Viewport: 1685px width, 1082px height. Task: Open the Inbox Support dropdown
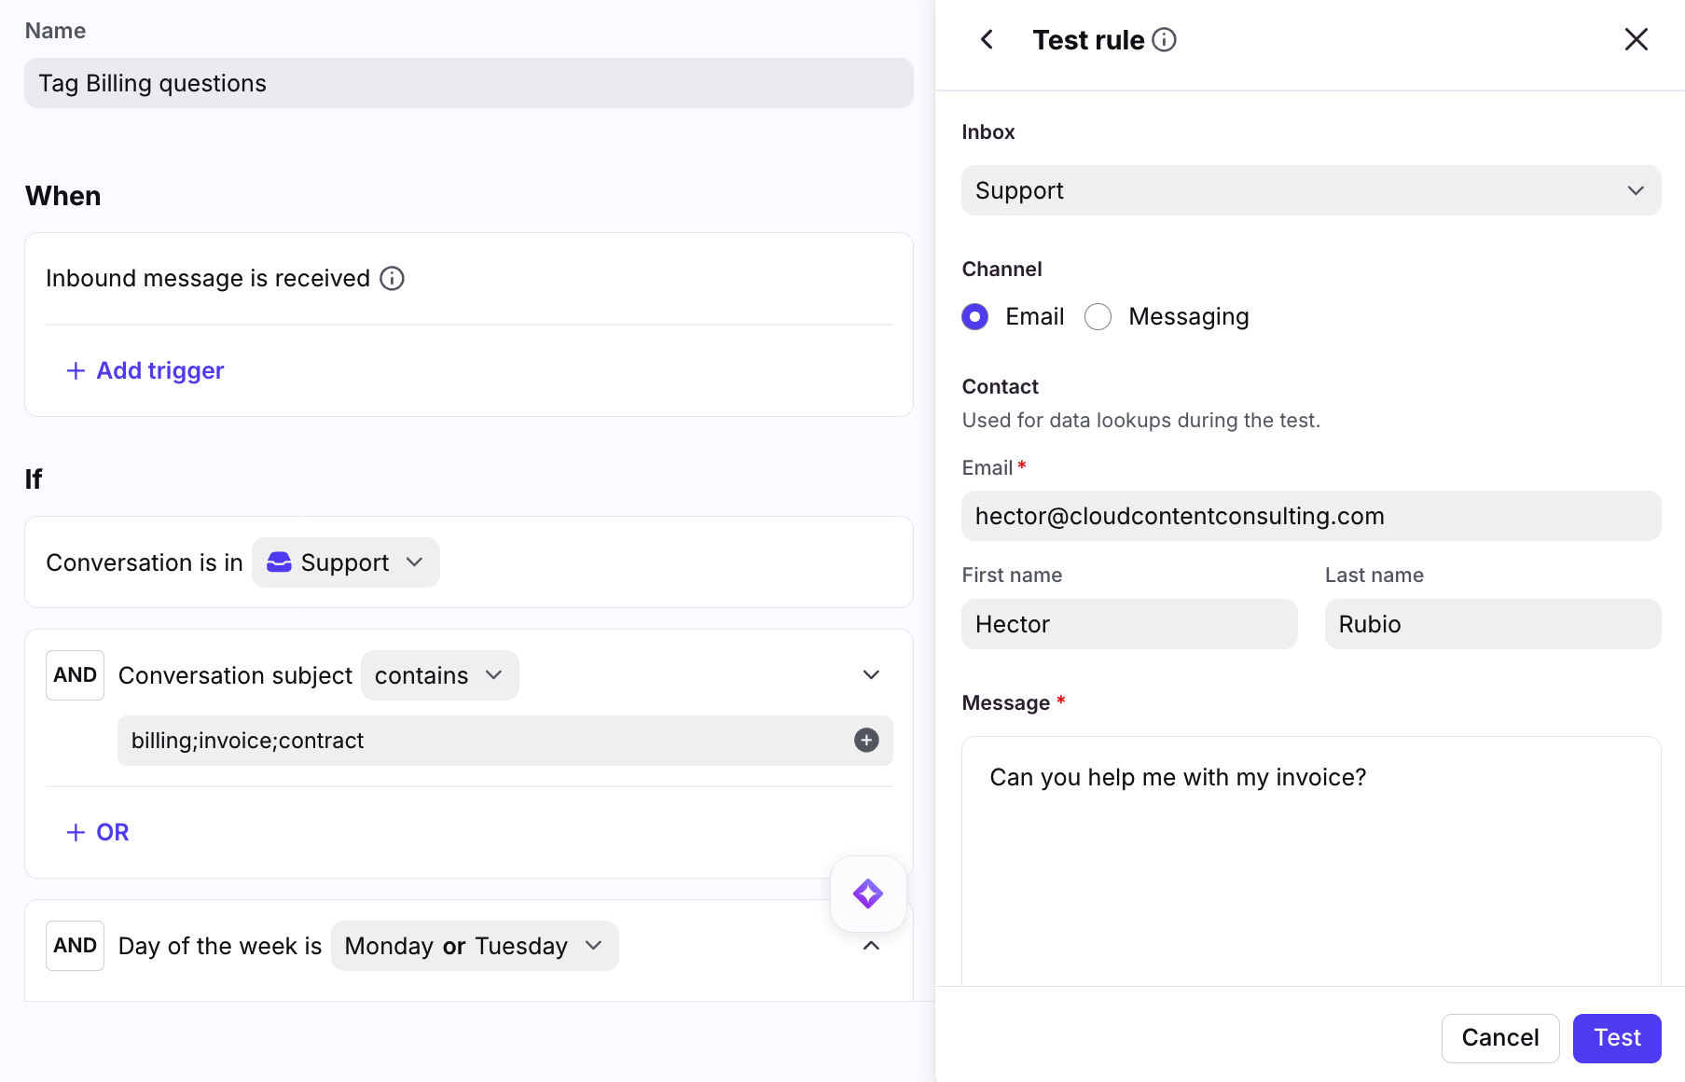pyautogui.click(x=1311, y=190)
